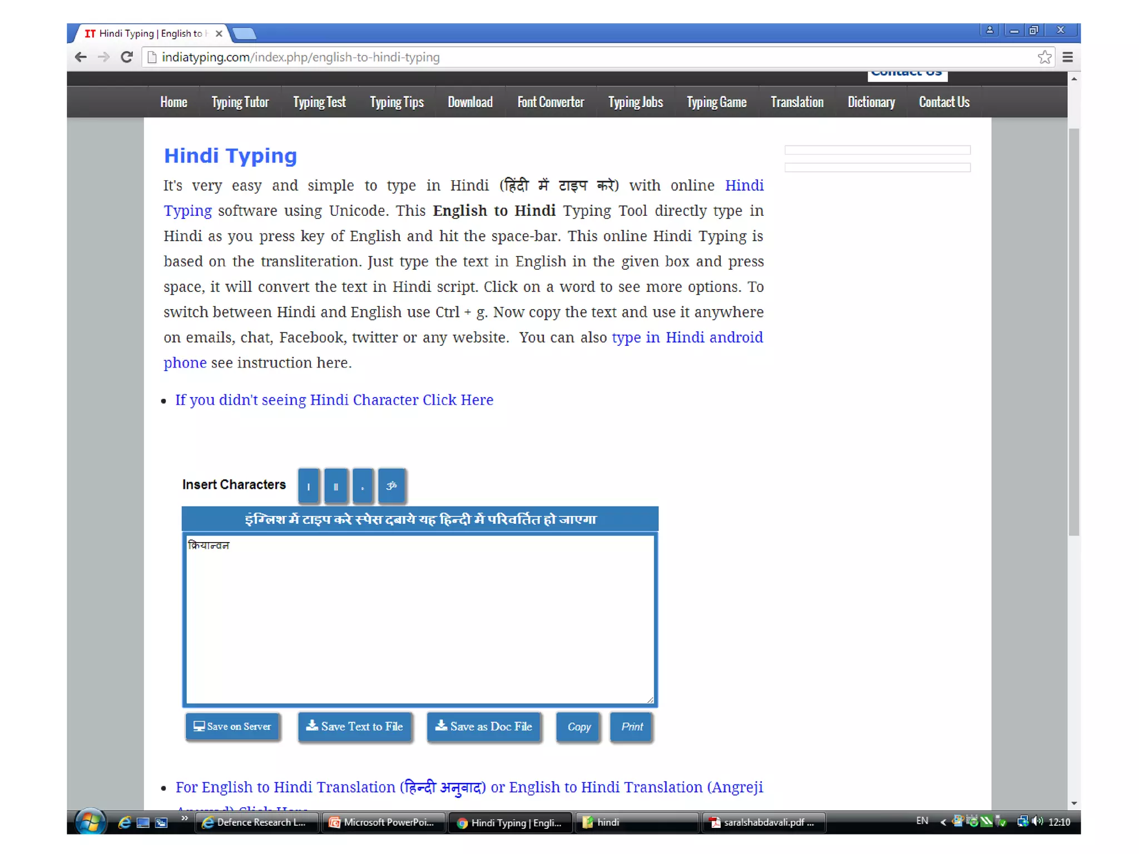
Task: Bookmark page with the star icon
Action: click(x=1044, y=57)
